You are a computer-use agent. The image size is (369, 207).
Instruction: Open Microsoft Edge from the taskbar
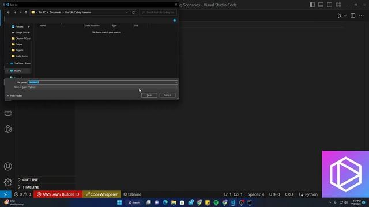tap(165, 202)
